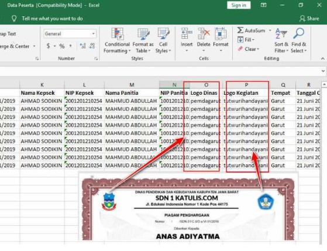Select column L header
The image size is (327, 251).
84,85
